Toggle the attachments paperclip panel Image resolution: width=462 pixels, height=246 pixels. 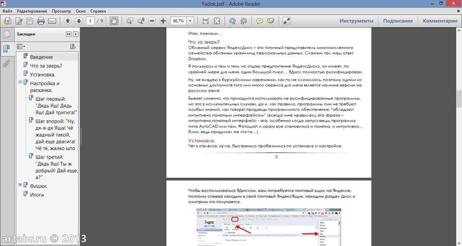(6, 63)
